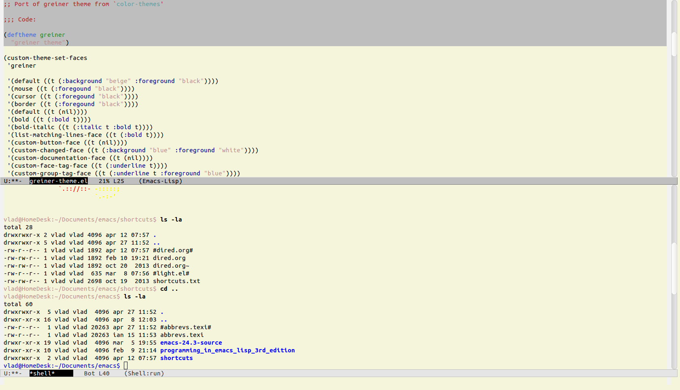Open the (Shell:run) mode menu
680x390 pixels.
click(144, 373)
